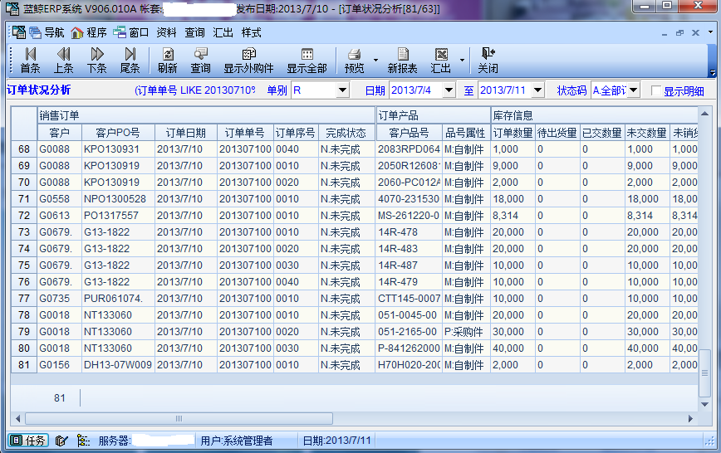Open the 状态码 dropdown
The height and width of the screenshot is (453, 721).
[633, 90]
